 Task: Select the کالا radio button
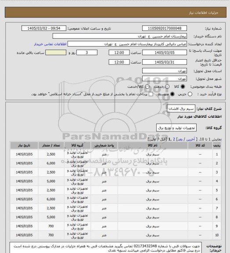[x=183, y=87]
